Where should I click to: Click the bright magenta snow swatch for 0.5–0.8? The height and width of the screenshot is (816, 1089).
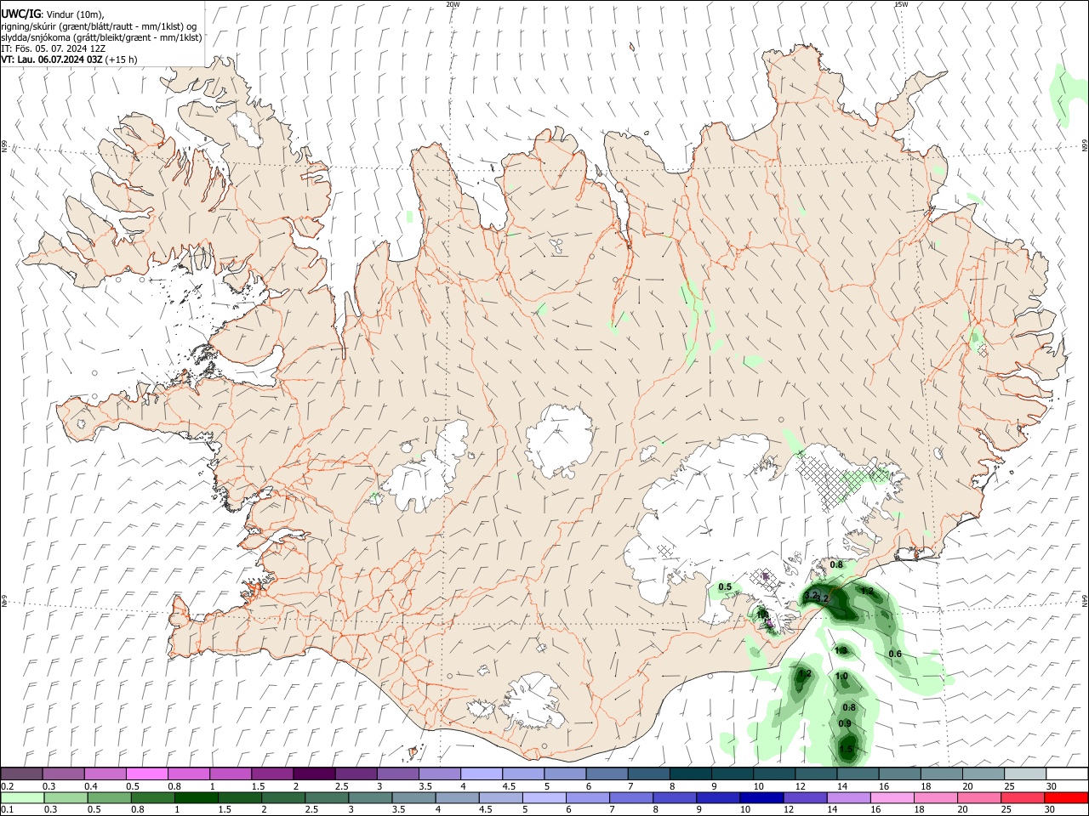point(146,774)
